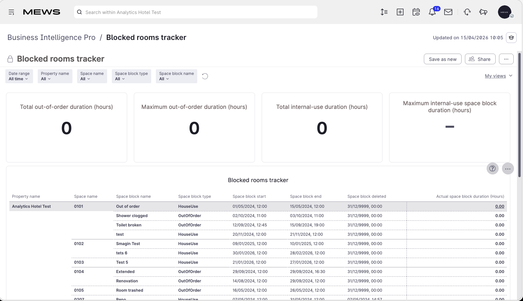
Task: Click the create new plus icon
Action: (x=400, y=12)
